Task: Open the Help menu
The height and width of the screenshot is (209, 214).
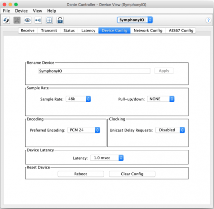Action: point(52,11)
